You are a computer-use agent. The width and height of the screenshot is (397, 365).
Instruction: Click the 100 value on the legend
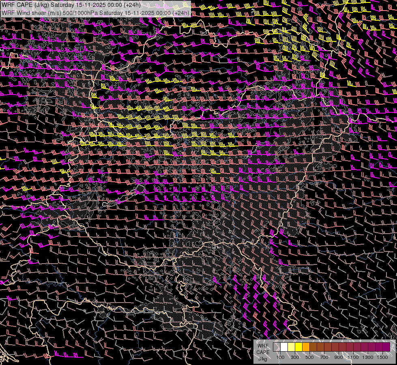(280, 357)
